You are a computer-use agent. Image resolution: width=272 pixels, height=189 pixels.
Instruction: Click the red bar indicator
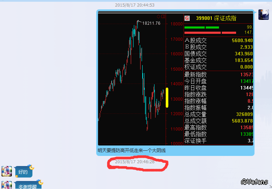tap(210, 33)
